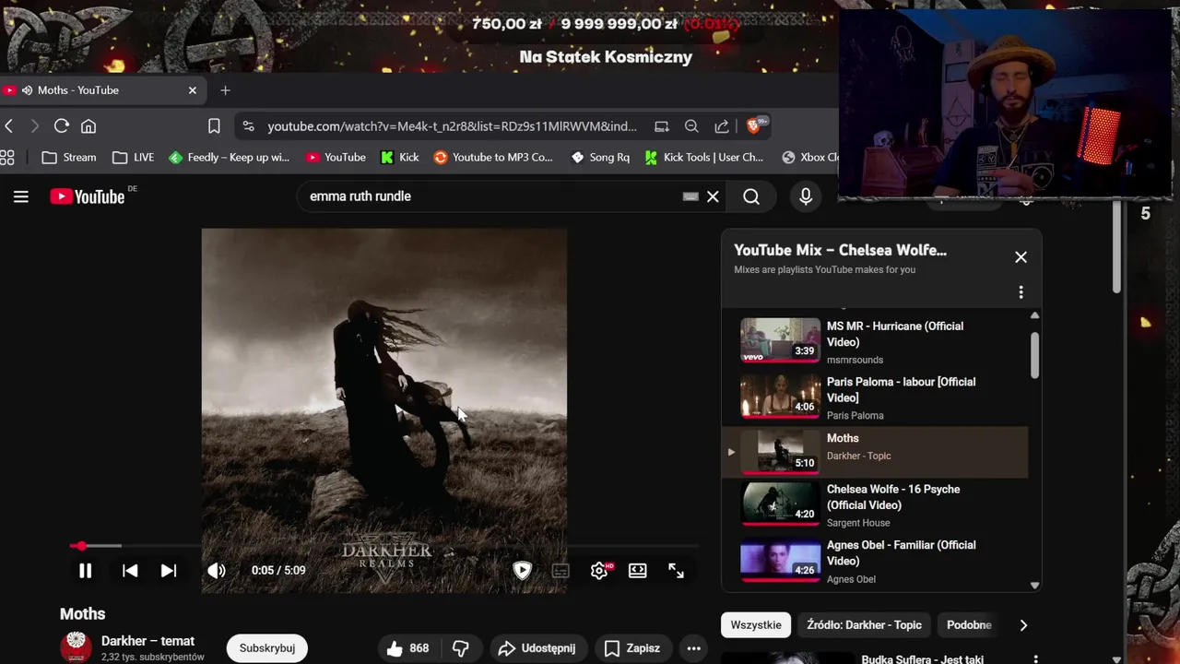Select the Podobne filter chip
Image resolution: width=1180 pixels, height=664 pixels.
[969, 625]
